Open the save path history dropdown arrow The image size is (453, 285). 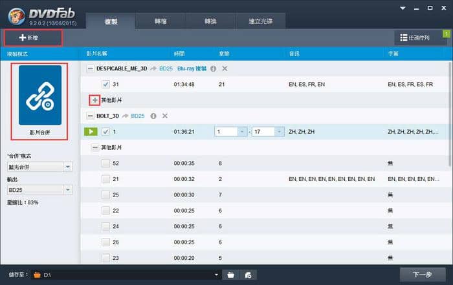coord(216,275)
